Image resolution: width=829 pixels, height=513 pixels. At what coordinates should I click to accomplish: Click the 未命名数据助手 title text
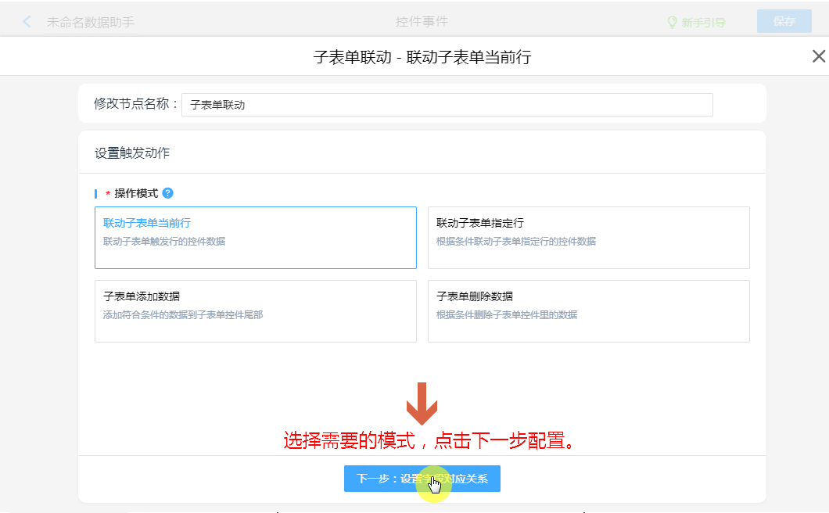(91, 23)
